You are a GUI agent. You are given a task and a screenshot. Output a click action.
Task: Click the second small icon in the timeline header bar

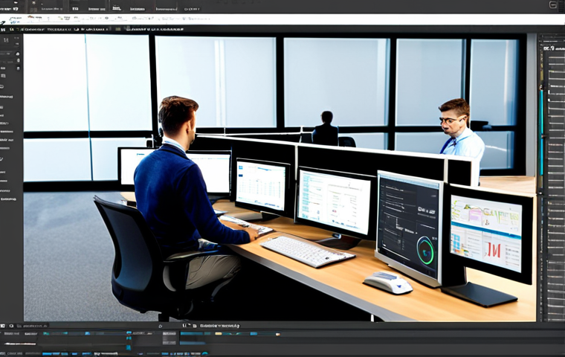click(x=12, y=326)
